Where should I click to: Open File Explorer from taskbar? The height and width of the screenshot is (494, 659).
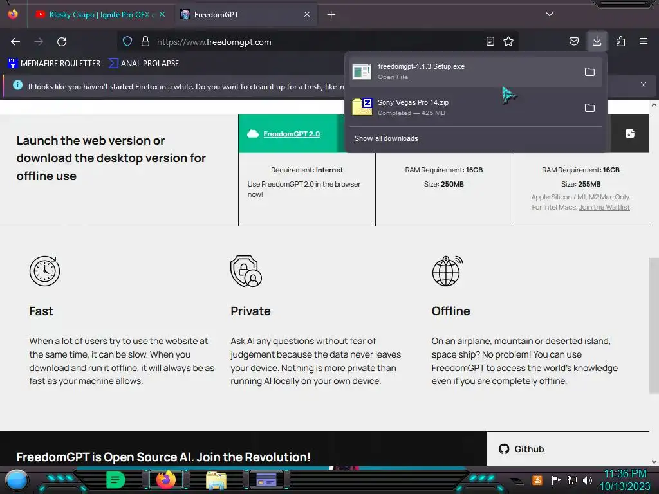point(216,480)
